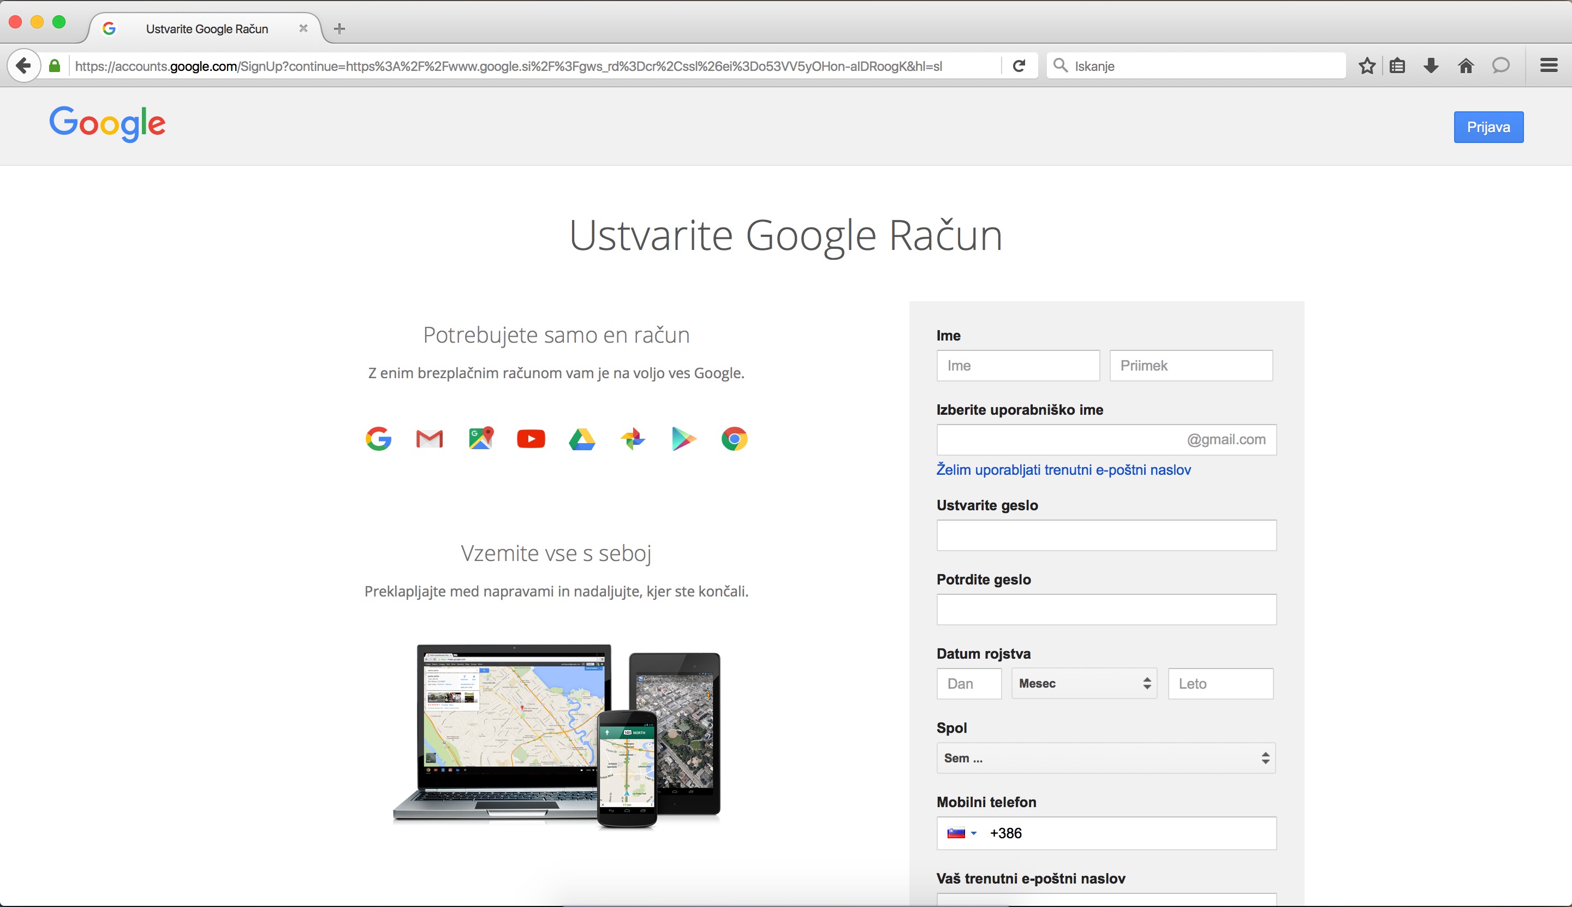1572x907 pixels.
Task: Click the magnifier icon in search box
Action: (1060, 65)
